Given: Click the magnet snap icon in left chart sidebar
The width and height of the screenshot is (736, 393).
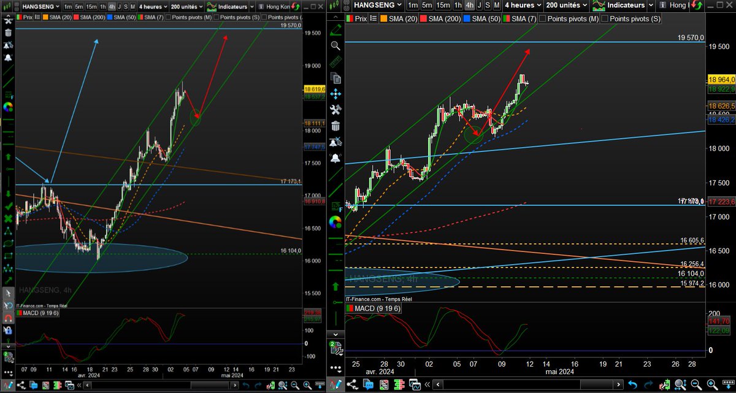Looking at the screenshot, I should (x=7, y=319).
